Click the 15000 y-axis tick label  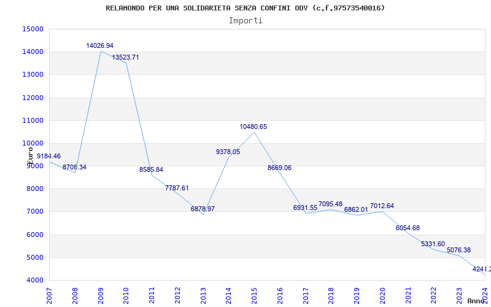pyautogui.click(x=33, y=29)
